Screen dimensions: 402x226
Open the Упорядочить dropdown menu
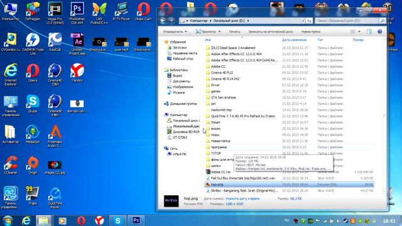175,31
